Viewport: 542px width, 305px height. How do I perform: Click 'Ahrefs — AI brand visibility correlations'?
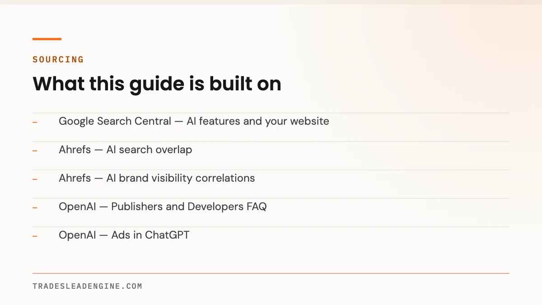157,178
